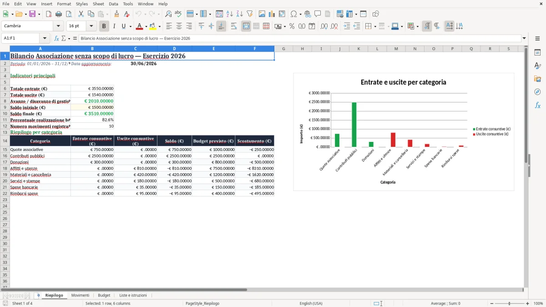The image size is (546, 307).
Task: Run the Spelling check icon
Action: [x=178, y=14]
